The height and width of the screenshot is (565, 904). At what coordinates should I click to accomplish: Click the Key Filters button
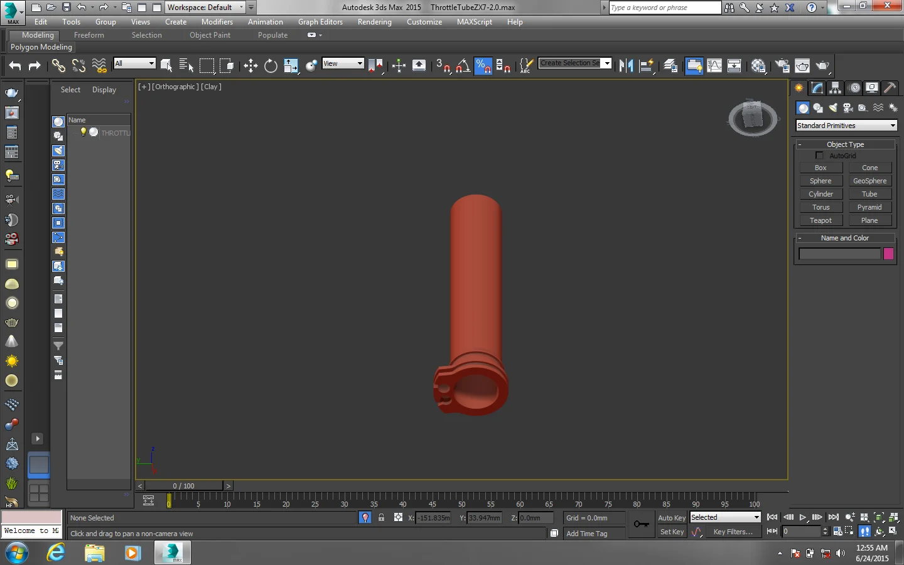point(733,532)
